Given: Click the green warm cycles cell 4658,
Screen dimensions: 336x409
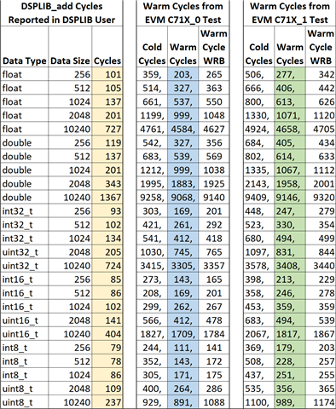Looking at the screenshot, I should point(290,129).
